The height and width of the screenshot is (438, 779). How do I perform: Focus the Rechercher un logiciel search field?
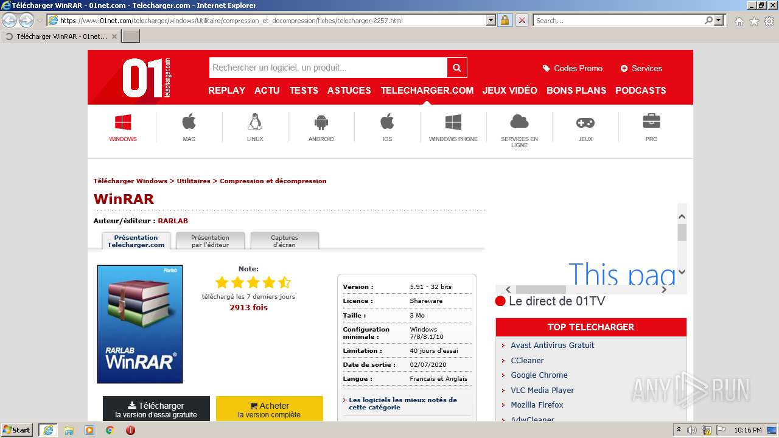click(x=328, y=68)
